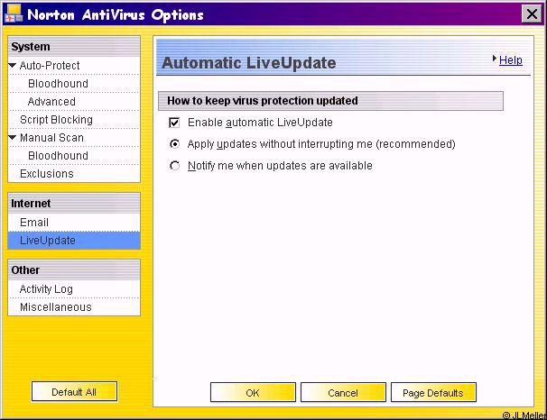Open the Miscellaneous options page
547x420 pixels.
(56, 307)
